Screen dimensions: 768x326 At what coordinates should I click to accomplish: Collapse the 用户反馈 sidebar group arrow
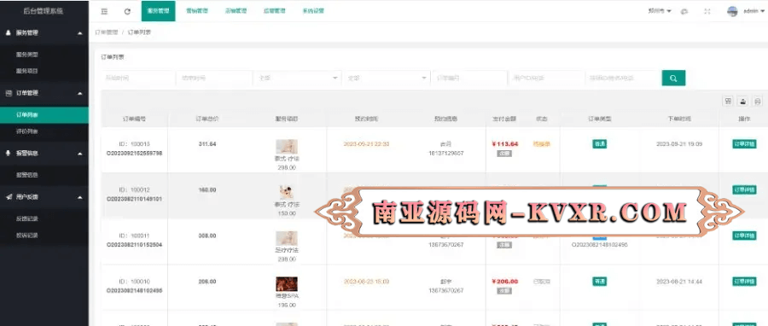80,197
